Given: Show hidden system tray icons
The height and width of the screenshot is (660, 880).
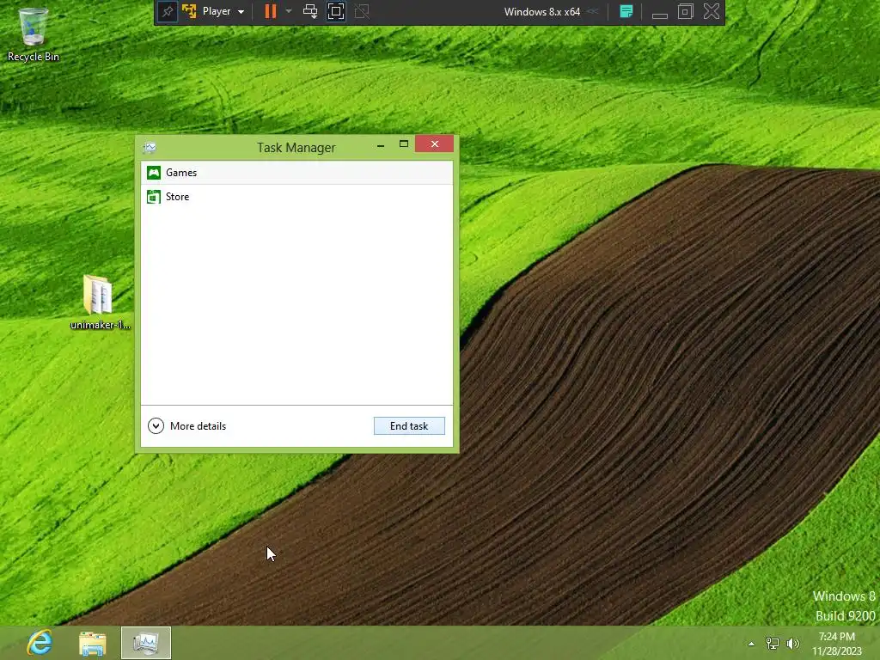Looking at the screenshot, I should pyautogui.click(x=751, y=644).
